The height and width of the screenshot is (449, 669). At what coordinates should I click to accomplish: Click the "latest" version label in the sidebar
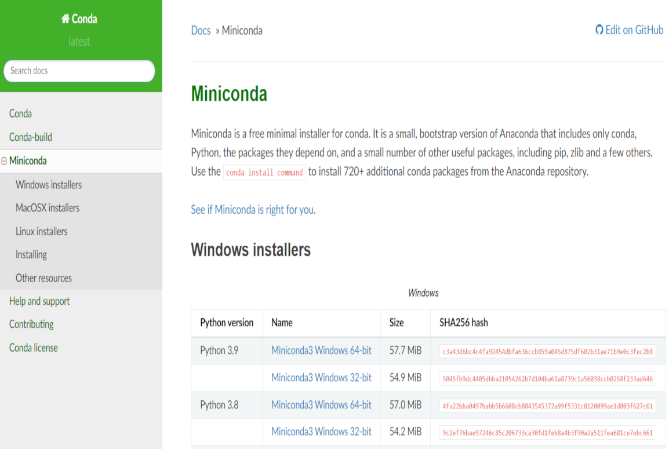(x=79, y=41)
